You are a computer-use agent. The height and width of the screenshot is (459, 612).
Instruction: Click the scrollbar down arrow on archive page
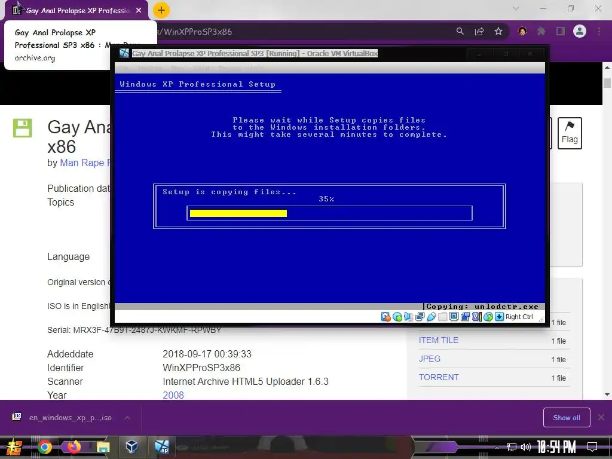[x=607, y=394]
